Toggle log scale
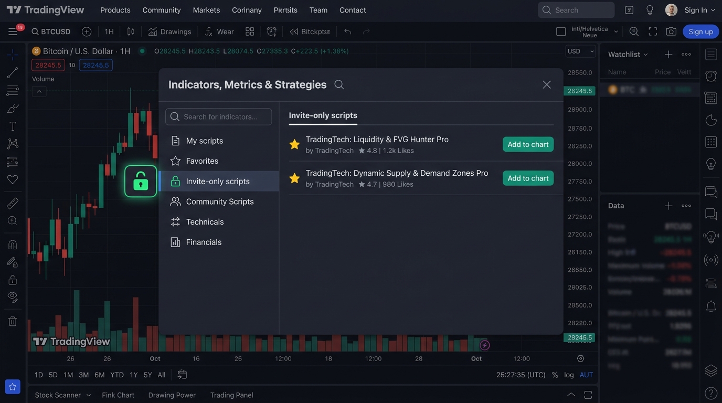722x403 pixels. tap(569, 375)
